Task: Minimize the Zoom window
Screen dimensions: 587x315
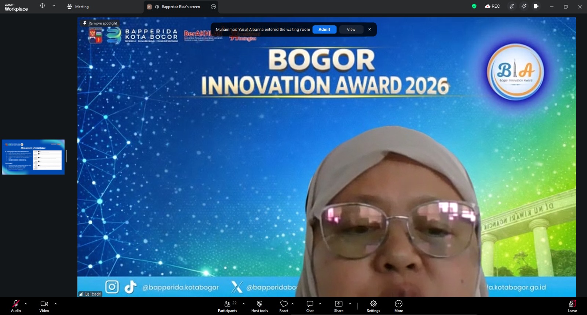Action: [x=551, y=7]
